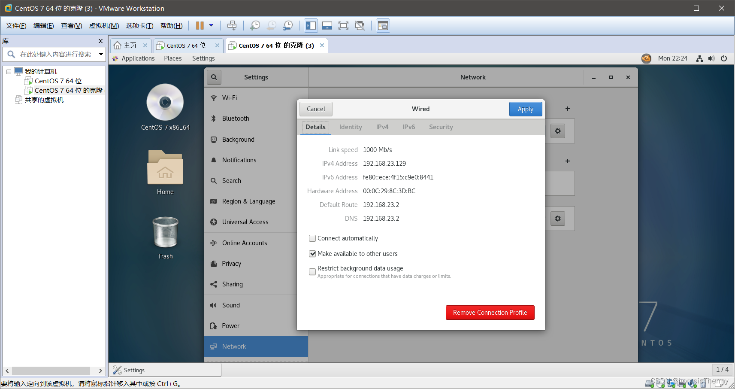
Task: Enable Connect automatically checkbox
Action: (312, 238)
